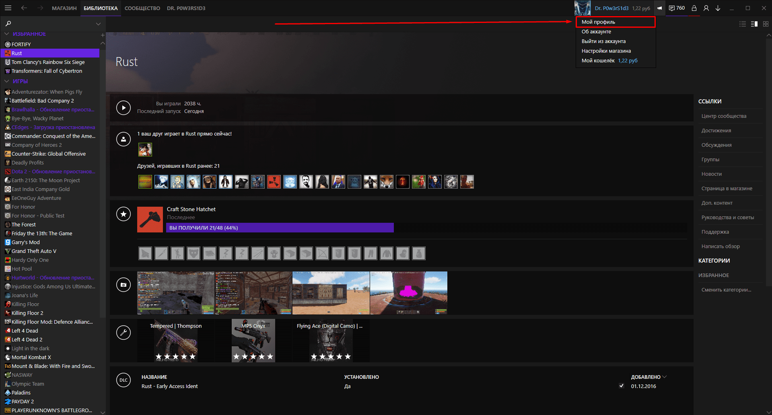Open the pink-object screenshot thumbnail
Screen dimensions: 772x415
[x=408, y=293]
